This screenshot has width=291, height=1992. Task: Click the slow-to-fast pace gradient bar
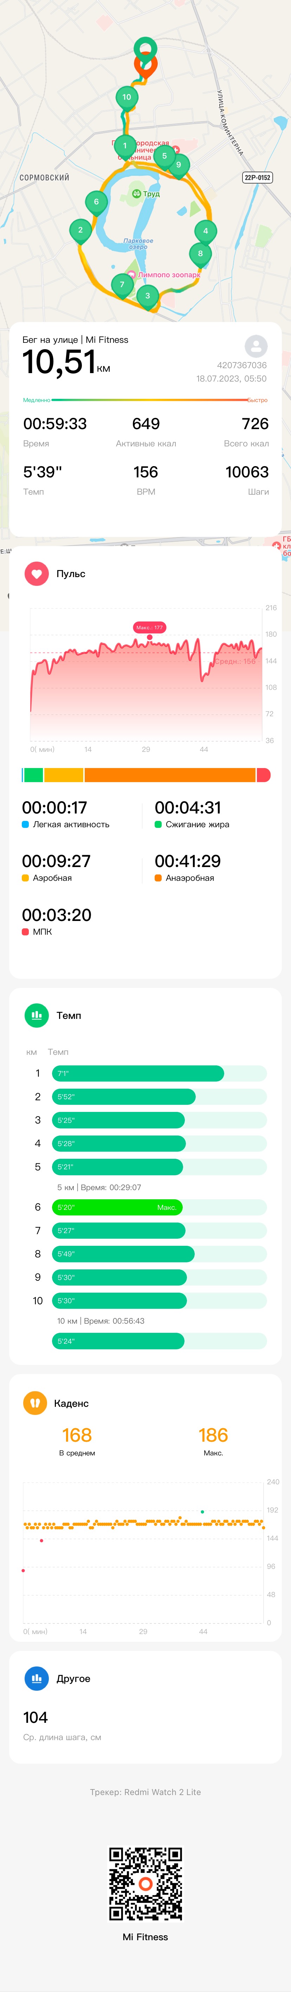coord(145,401)
